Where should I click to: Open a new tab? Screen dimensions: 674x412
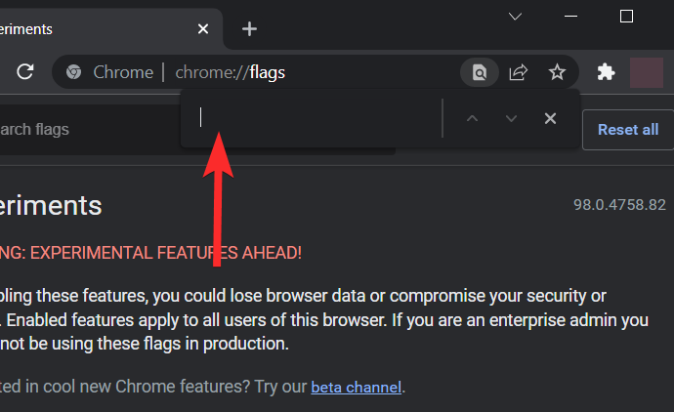point(249,28)
